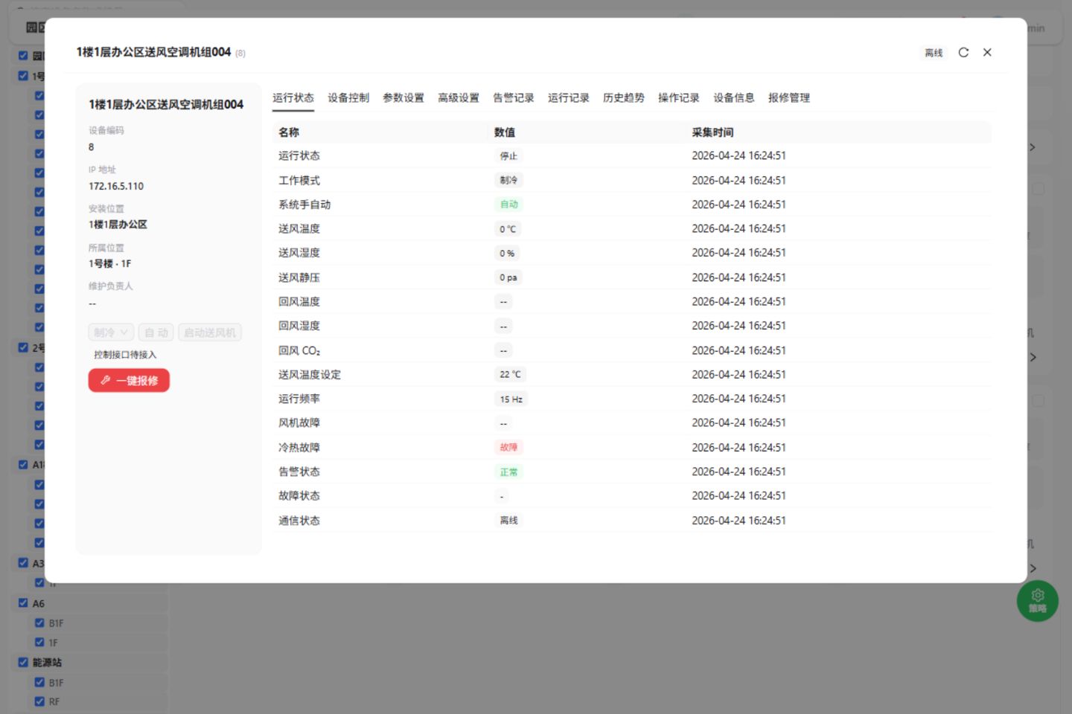Go to the 参数设置 tab
Screen dimensions: 1072x714
point(403,97)
